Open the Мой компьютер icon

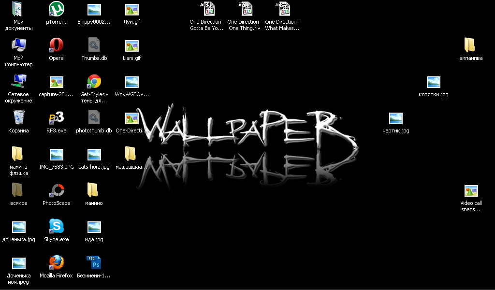pos(19,46)
